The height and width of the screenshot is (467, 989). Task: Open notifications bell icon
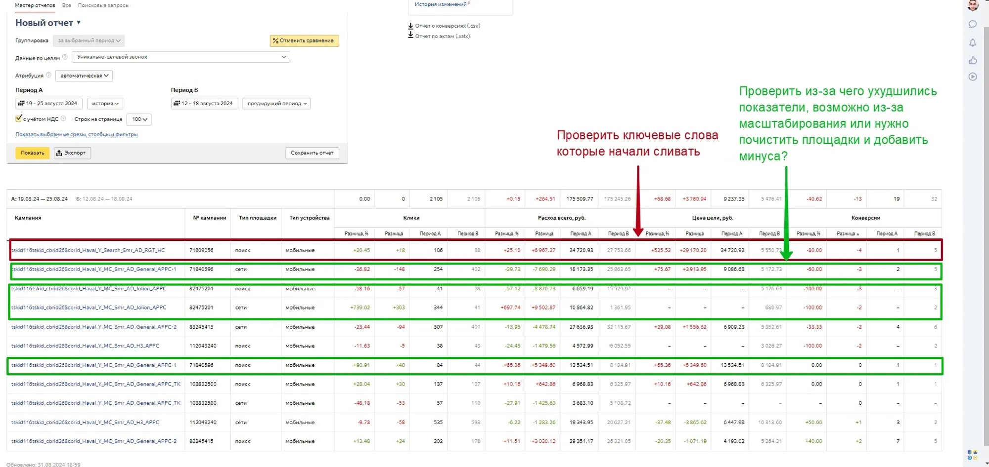(x=972, y=43)
